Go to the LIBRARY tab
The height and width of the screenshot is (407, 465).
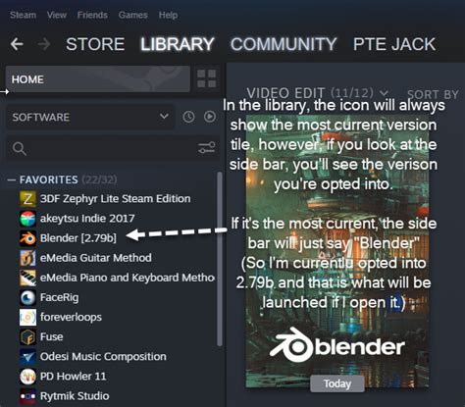[x=178, y=44]
